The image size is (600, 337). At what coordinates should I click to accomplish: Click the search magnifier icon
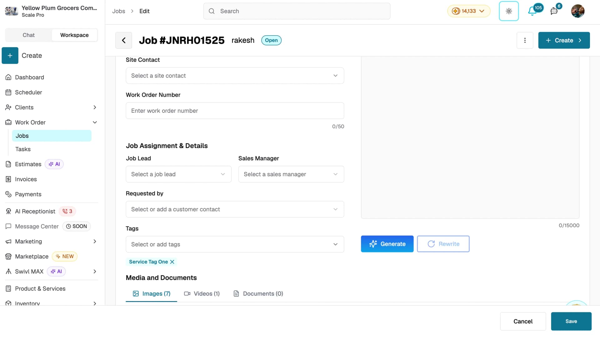pos(212,11)
